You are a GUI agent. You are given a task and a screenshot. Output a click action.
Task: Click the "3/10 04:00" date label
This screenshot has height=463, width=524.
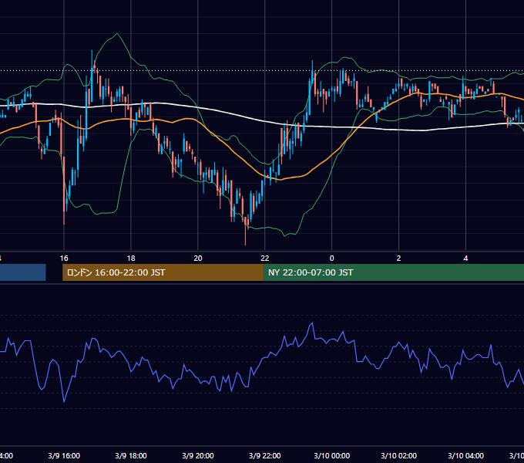click(x=465, y=455)
